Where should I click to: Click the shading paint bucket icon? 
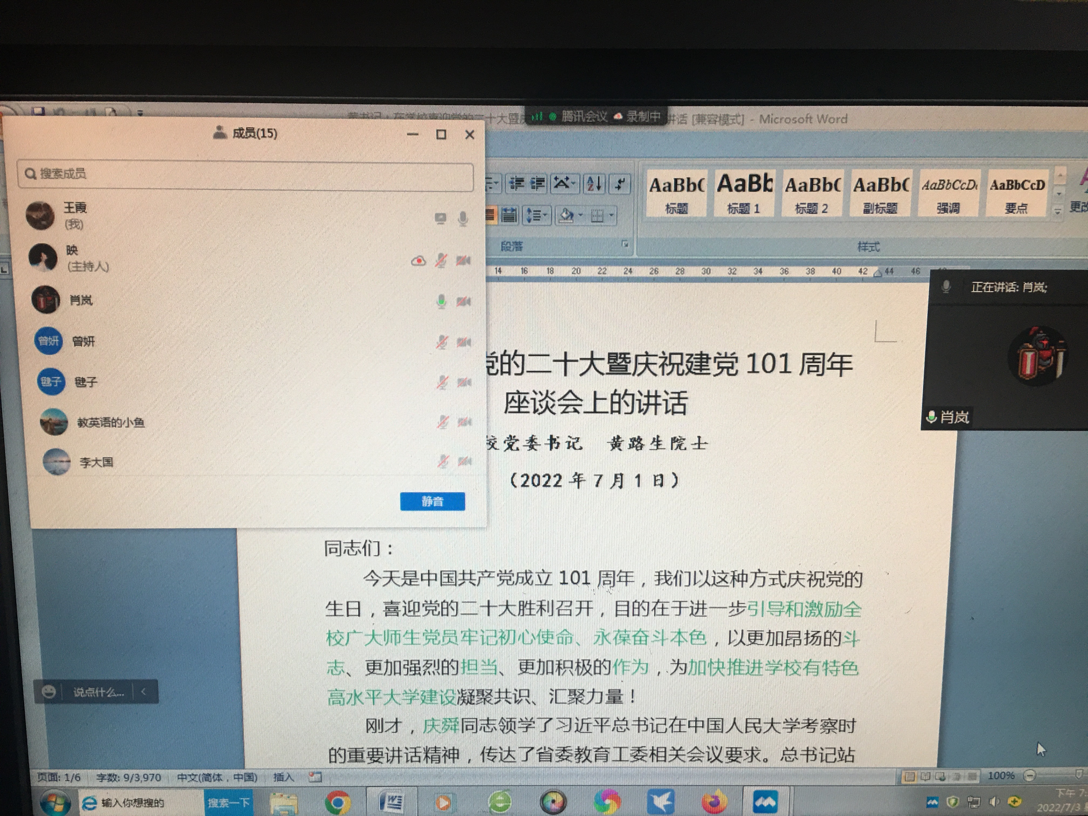click(x=567, y=215)
